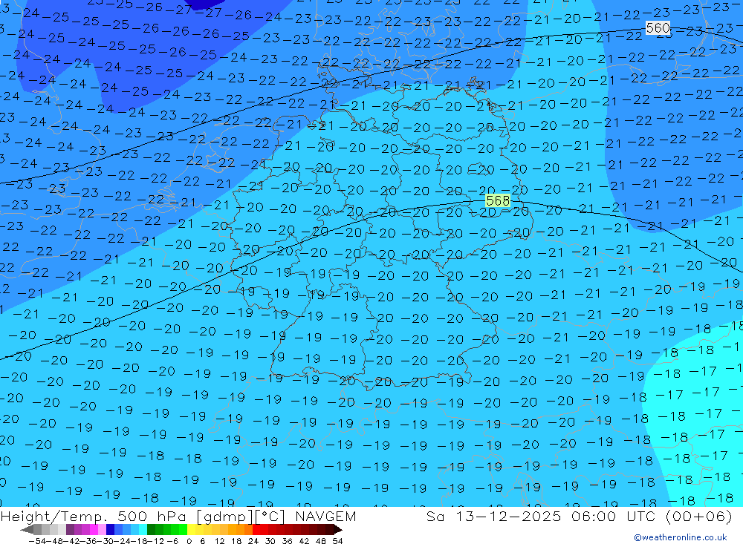Click the right dark arrow of color legend

(338, 529)
